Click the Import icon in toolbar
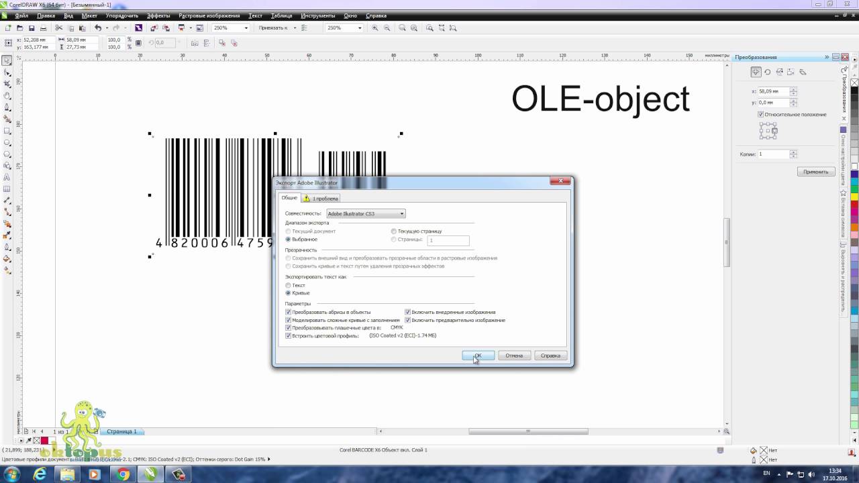Viewport: 859px width, 483px height. pyautogui.click(x=154, y=28)
